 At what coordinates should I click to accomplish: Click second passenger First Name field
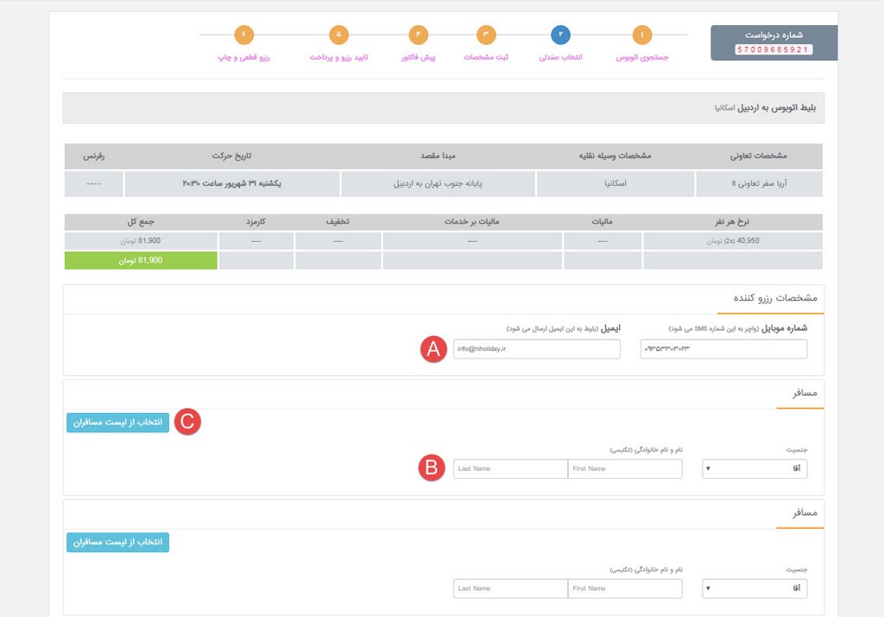pos(624,588)
